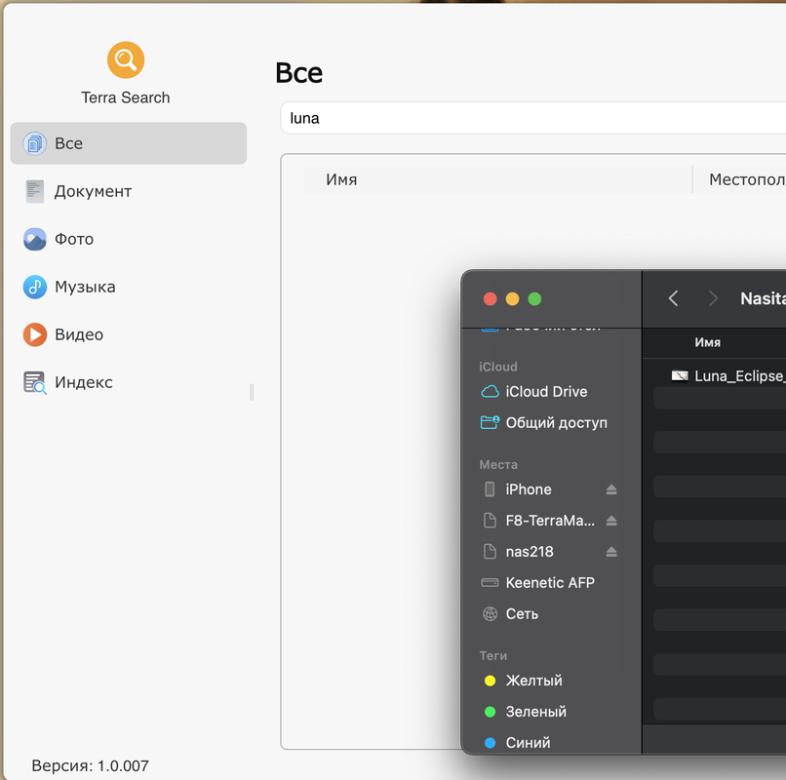
Task: Click the search field containing luna
Action: click(x=532, y=118)
